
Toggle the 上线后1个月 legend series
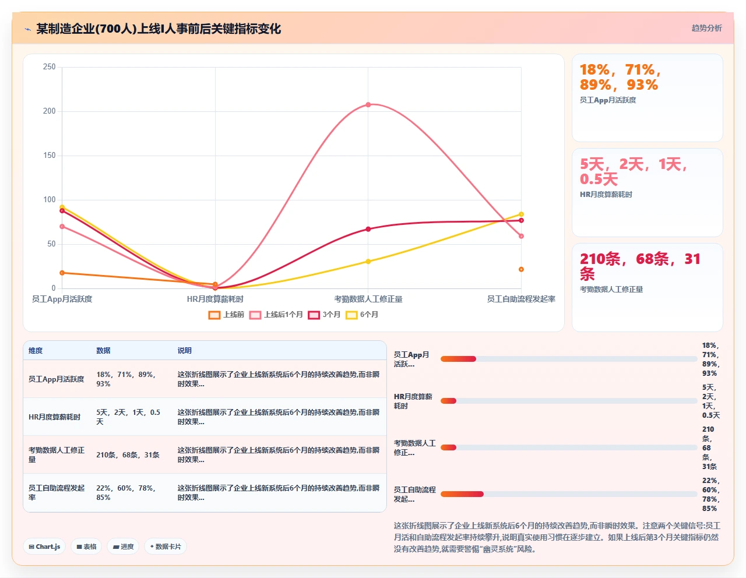coord(276,315)
